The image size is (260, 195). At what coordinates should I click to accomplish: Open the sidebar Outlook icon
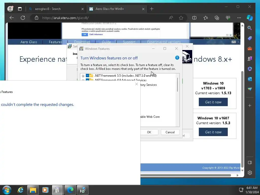coord(250,79)
